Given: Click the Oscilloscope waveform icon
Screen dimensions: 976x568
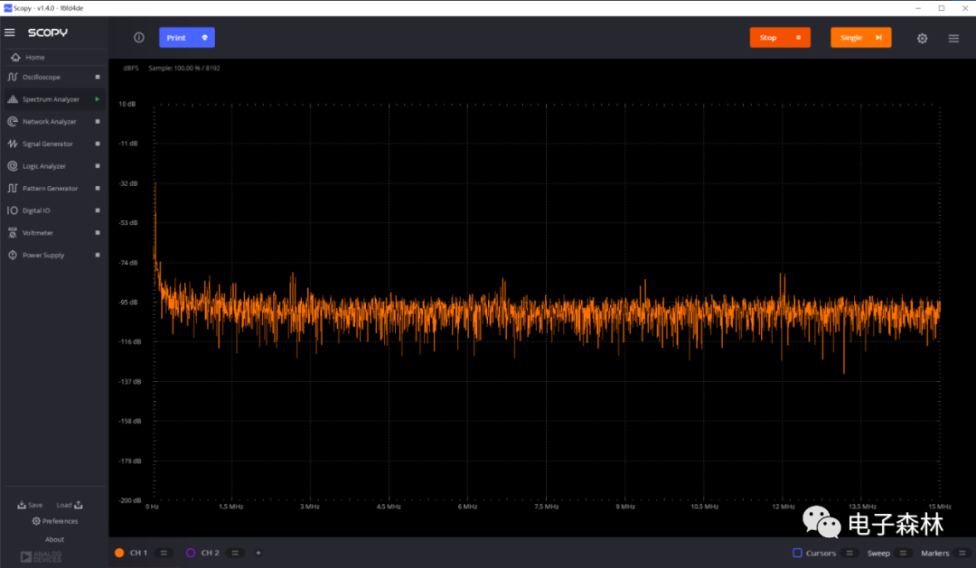Looking at the screenshot, I should click(x=13, y=77).
